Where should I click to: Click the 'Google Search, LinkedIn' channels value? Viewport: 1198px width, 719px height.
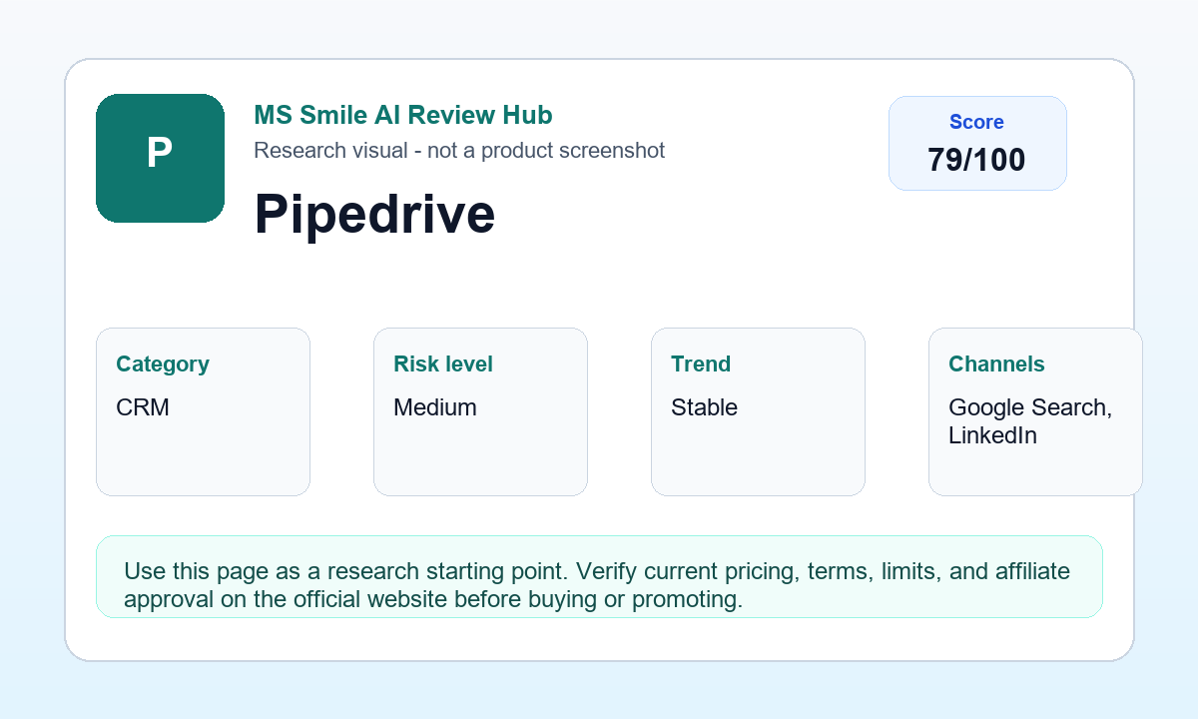point(1030,421)
